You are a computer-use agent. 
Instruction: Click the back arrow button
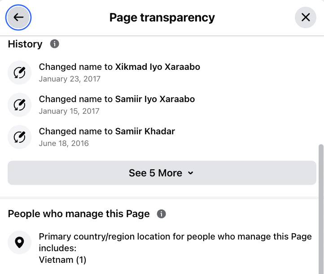[18, 17]
